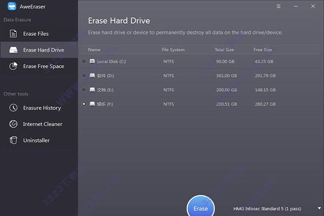Click the Free Size column header

coord(262,50)
